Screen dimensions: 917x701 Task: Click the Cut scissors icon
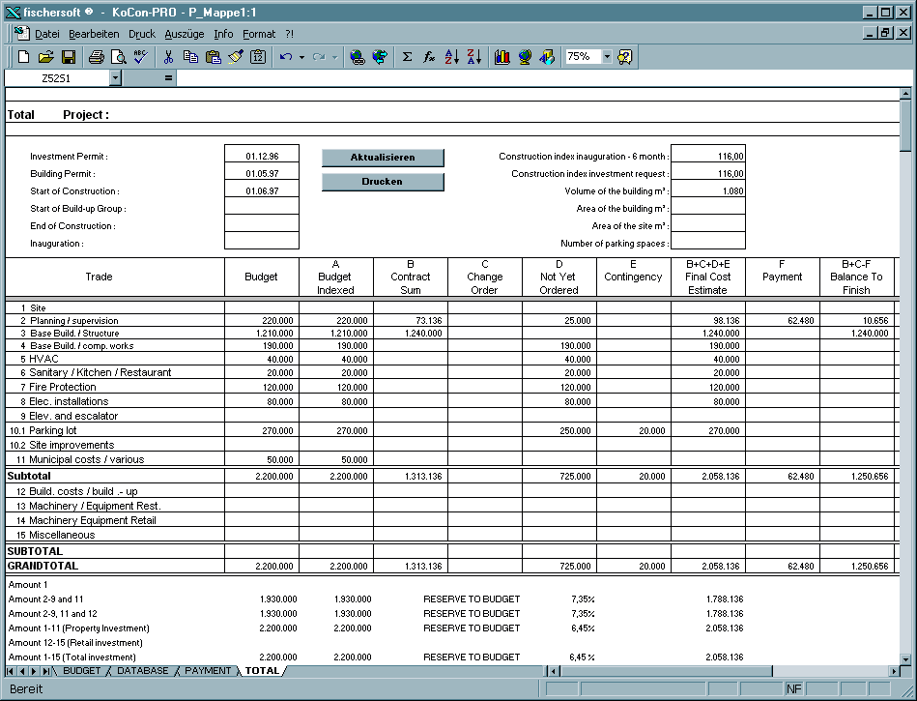(168, 57)
